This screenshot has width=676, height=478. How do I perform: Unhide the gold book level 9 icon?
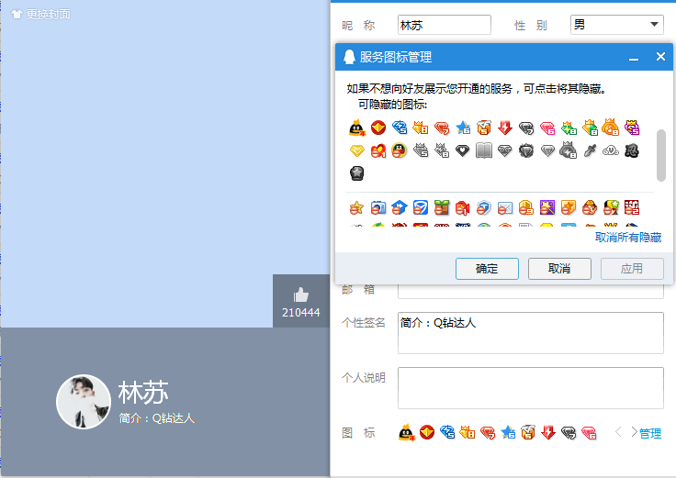click(x=526, y=208)
